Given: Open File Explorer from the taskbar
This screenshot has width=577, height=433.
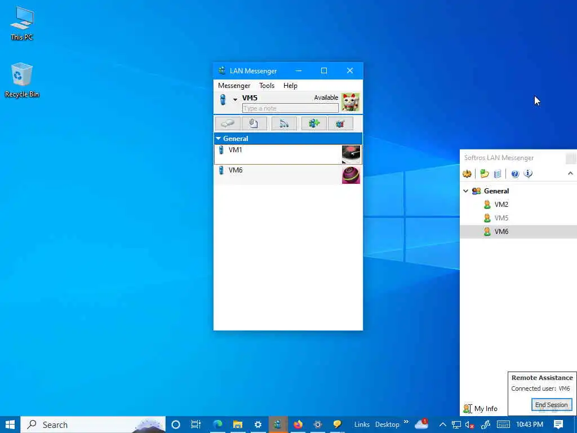Looking at the screenshot, I should tap(238, 425).
